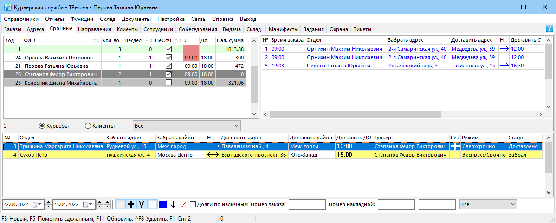Sort by Доставить ДО column header
The image size is (556, 223).
tap(354, 138)
